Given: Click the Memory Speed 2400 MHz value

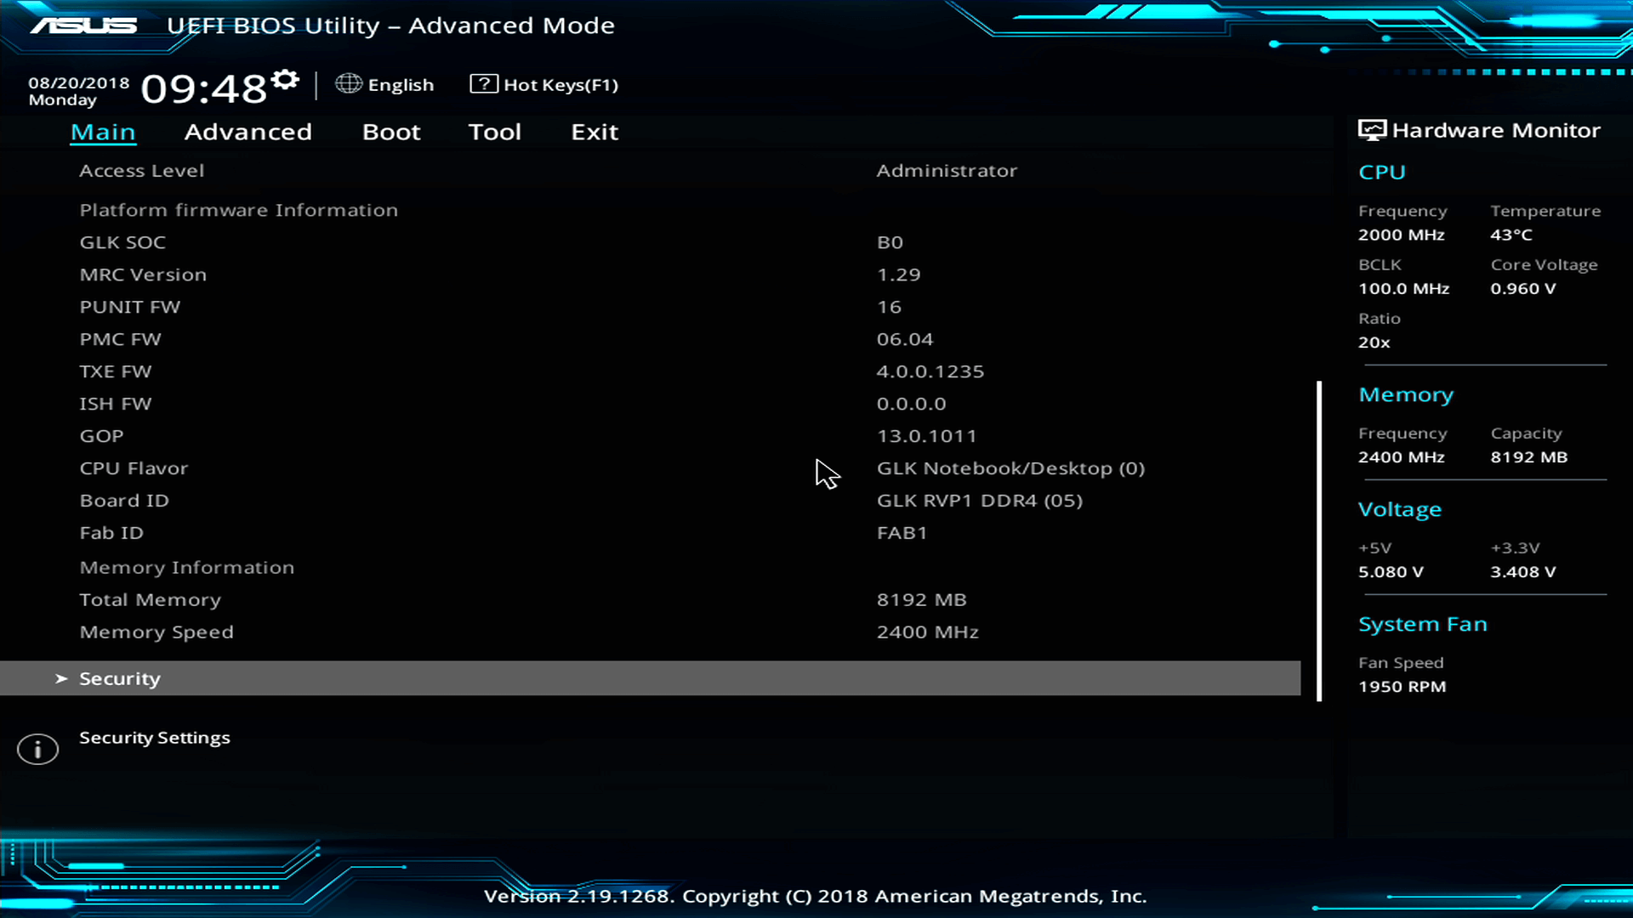Looking at the screenshot, I should 928,632.
